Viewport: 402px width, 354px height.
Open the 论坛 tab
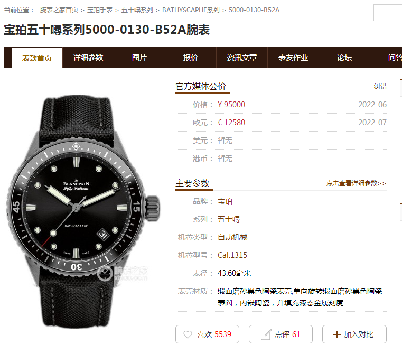344,58
